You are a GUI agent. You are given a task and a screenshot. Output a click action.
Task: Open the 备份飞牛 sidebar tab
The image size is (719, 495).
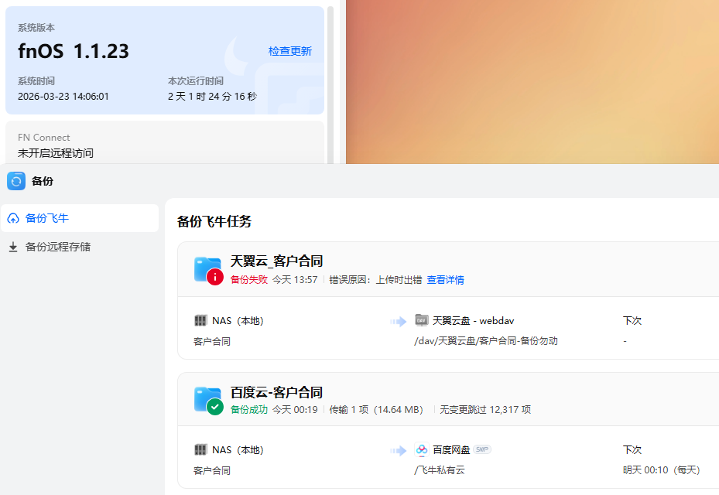(x=80, y=218)
